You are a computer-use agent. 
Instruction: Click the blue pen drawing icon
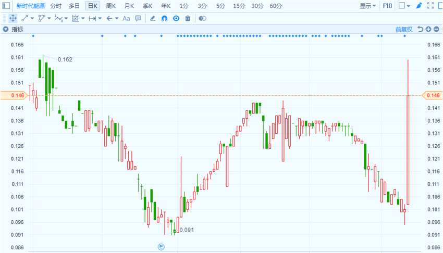pyautogui.click(x=419, y=6)
